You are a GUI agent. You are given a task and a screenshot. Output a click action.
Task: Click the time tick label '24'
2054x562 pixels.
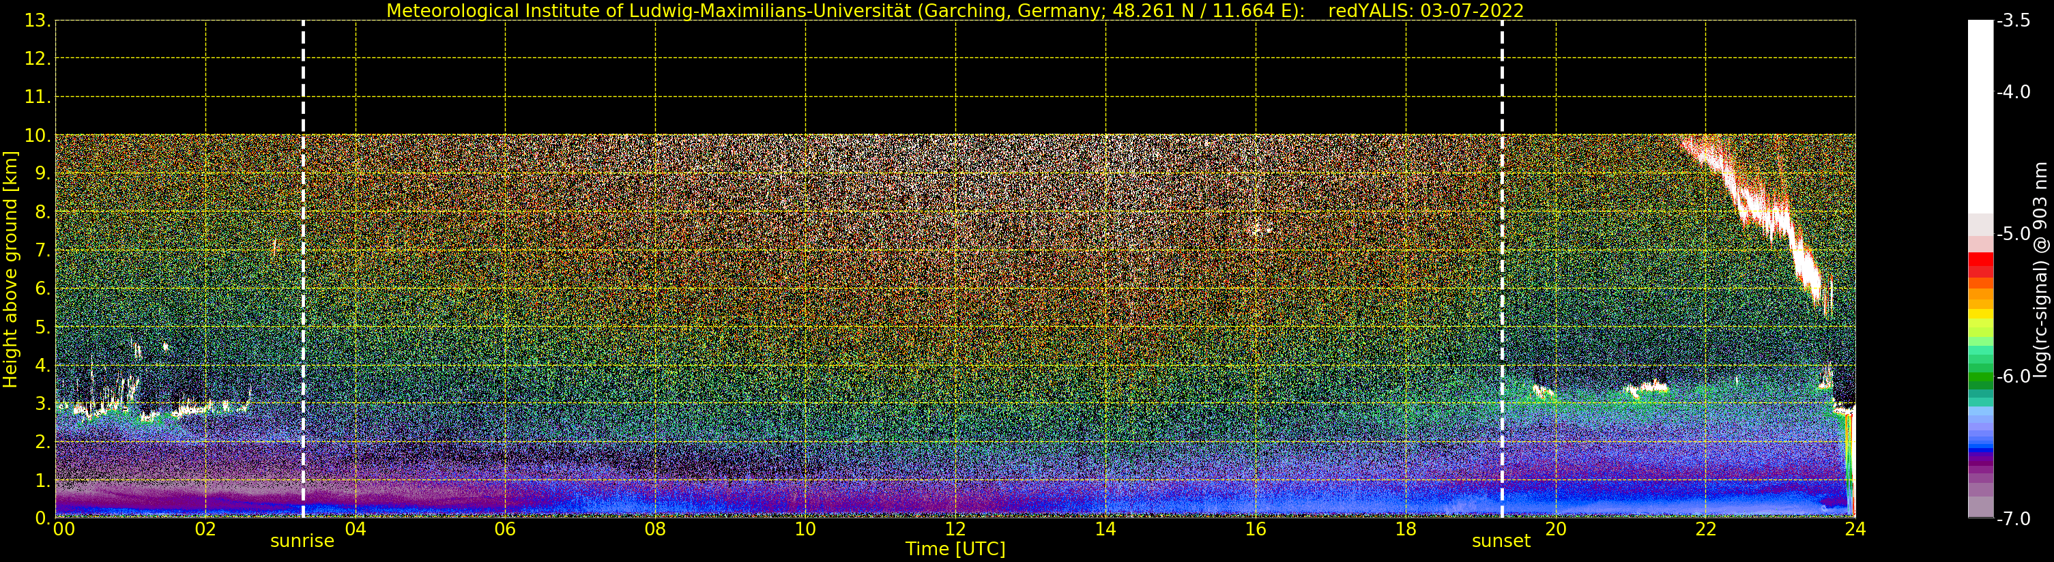point(1855,529)
